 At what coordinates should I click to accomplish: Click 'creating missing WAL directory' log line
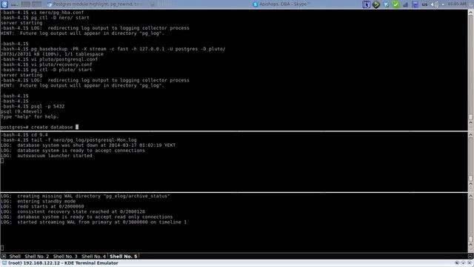tap(85, 196)
